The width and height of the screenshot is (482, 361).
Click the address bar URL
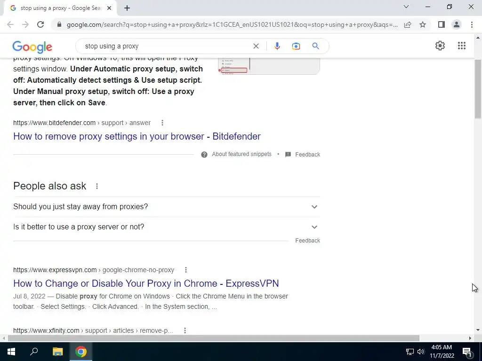pyautogui.click(x=232, y=24)
